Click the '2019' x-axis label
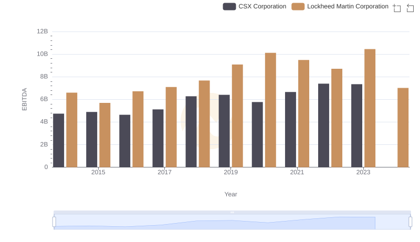The width and height of the screenshot is (420, 242). point(230,172)
